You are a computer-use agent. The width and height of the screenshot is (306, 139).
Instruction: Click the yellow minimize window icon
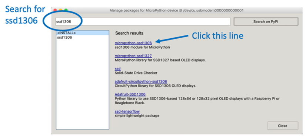pyautogui.click(x=60, y=10)
